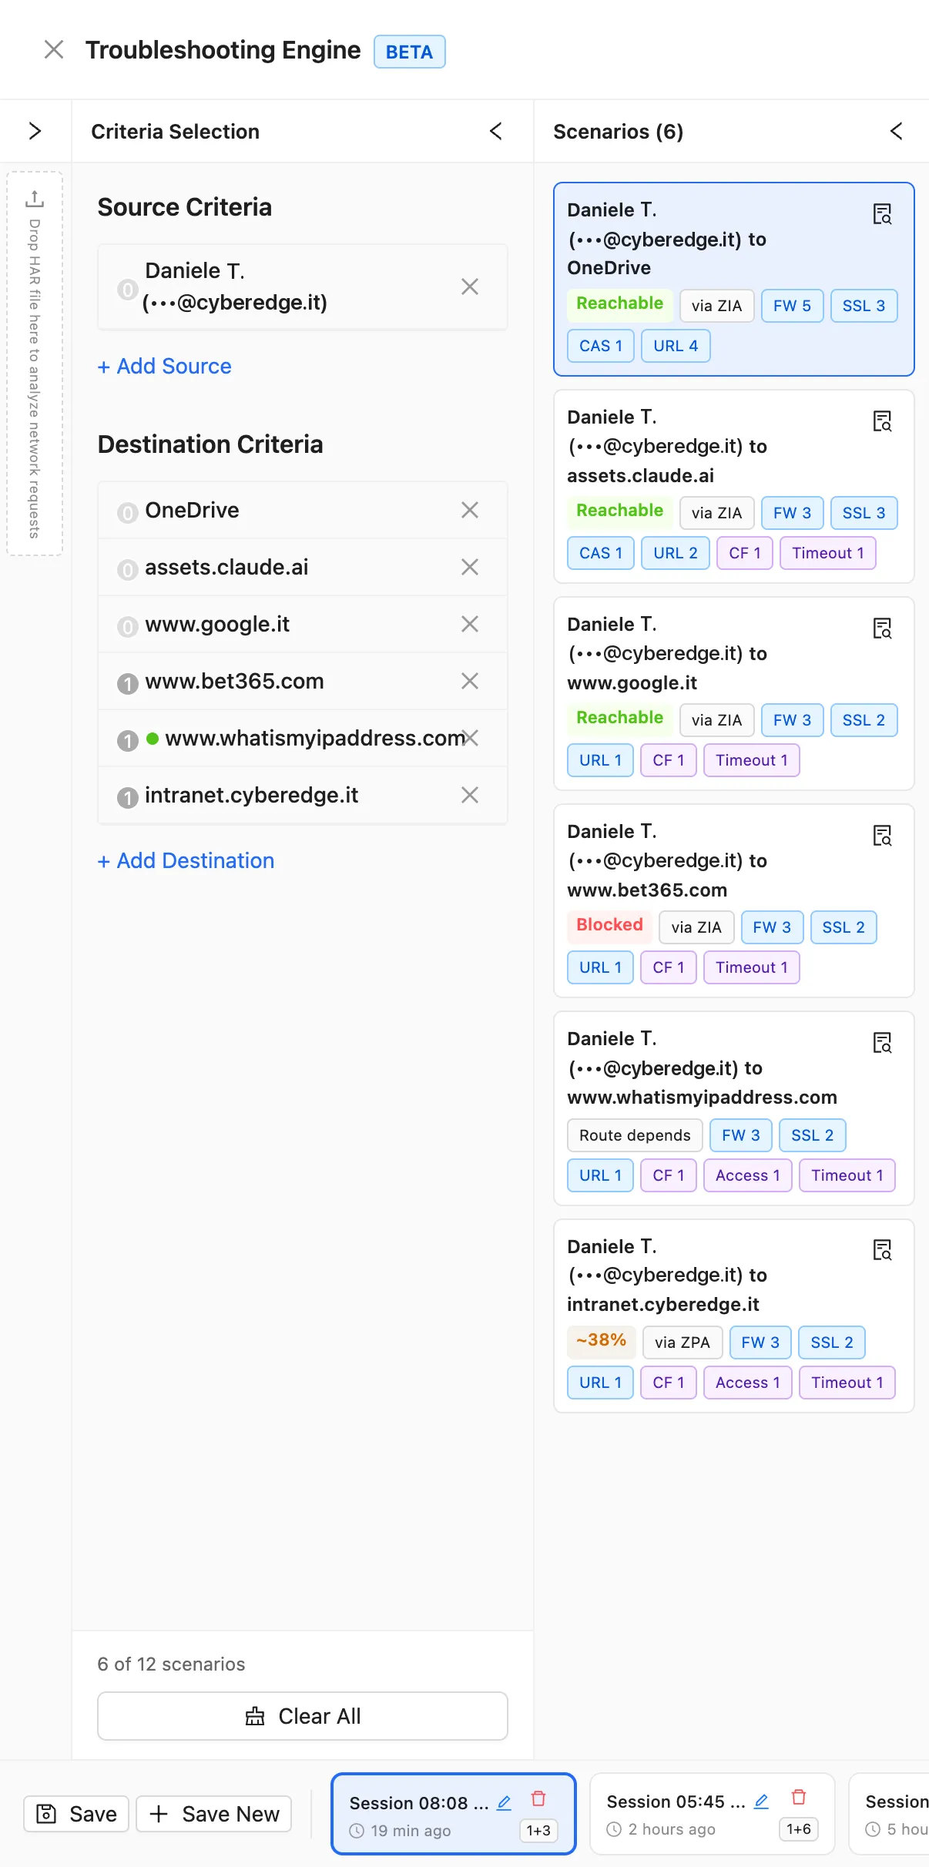Click the BETA badge
Screen dimensions: 929x1867
pos(410,52)
